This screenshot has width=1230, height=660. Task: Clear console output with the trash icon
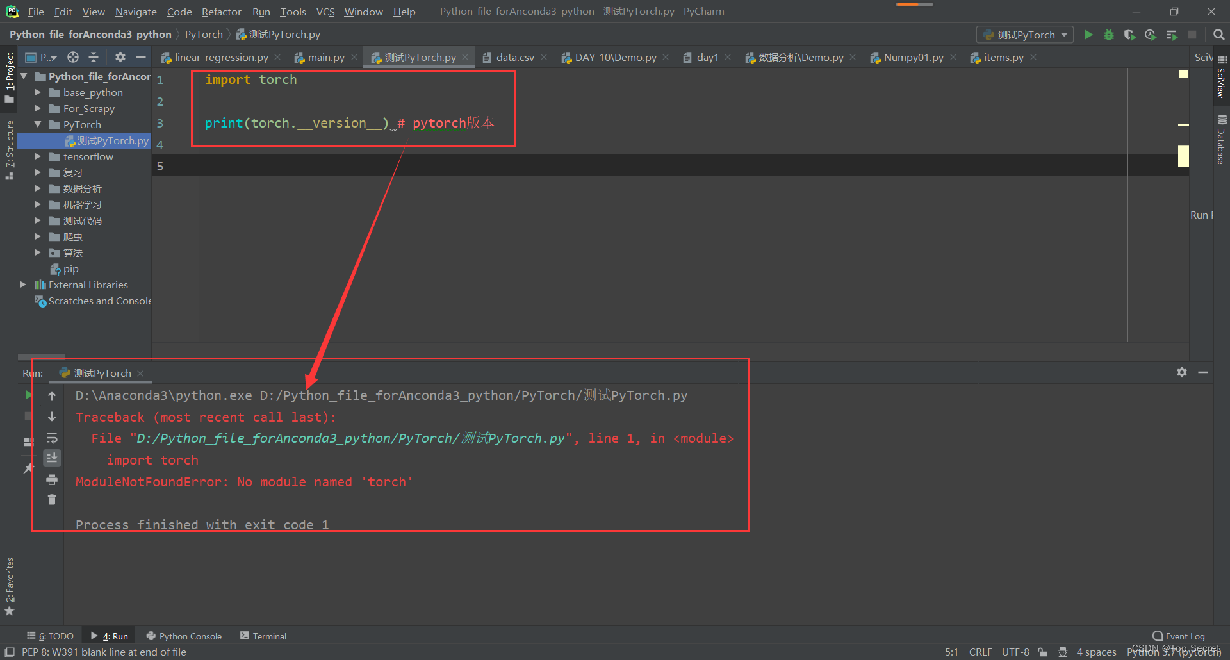52,500
